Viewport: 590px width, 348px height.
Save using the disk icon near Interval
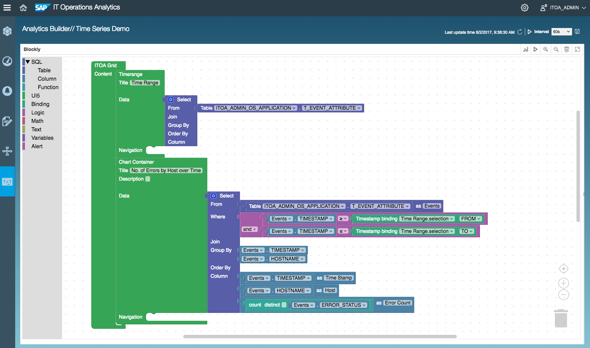coord(577,31)
